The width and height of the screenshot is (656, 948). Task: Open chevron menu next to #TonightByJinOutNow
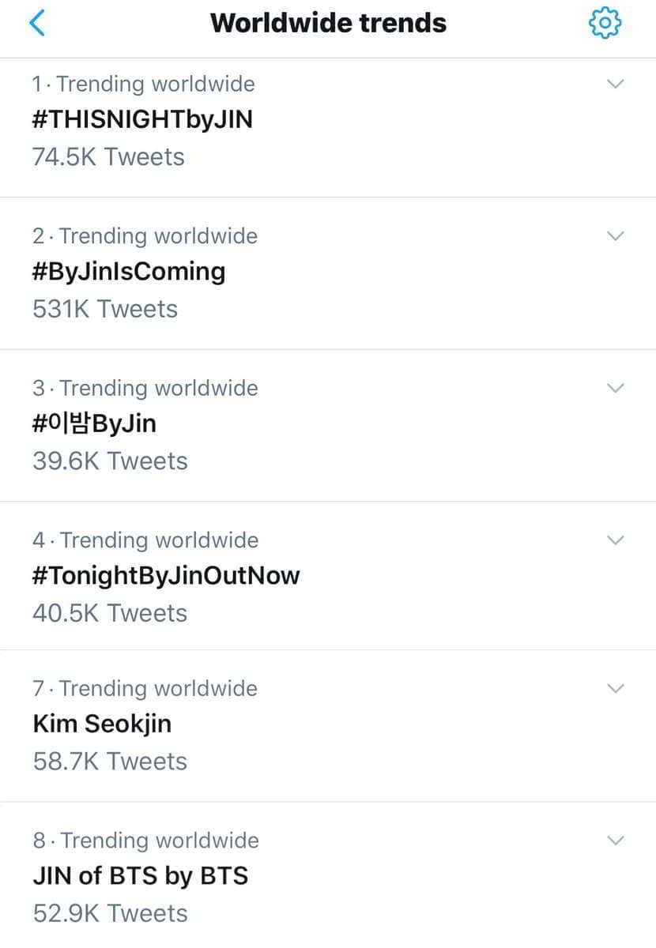[615, 540]
